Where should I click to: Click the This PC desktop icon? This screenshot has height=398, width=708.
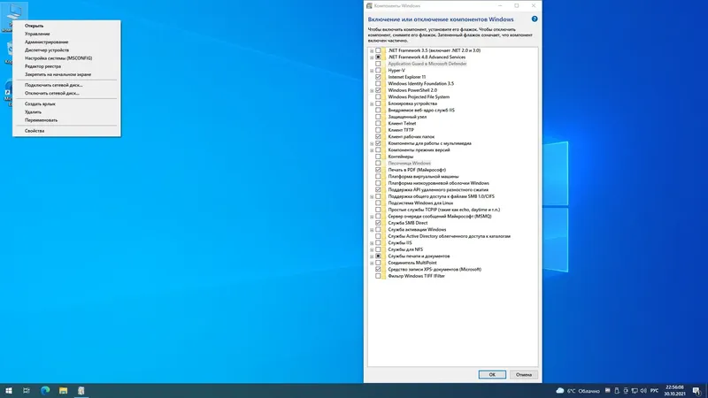click(14, 16)
